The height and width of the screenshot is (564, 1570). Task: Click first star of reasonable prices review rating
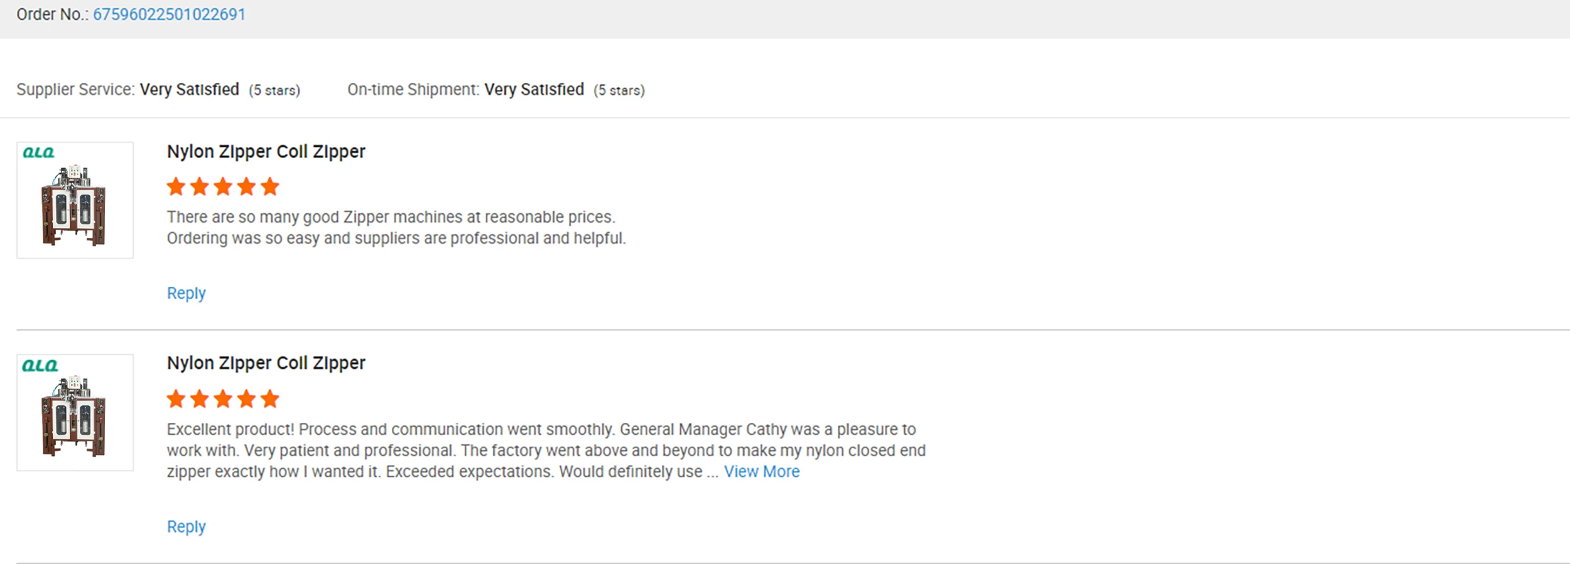coord(176,186)
